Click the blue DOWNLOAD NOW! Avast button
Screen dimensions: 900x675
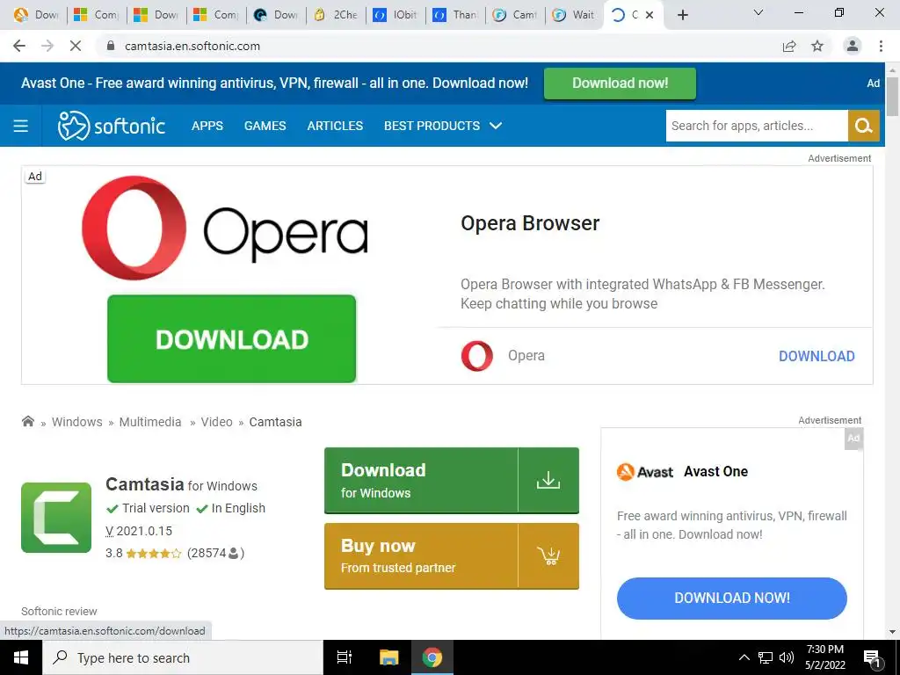(732, 598)
